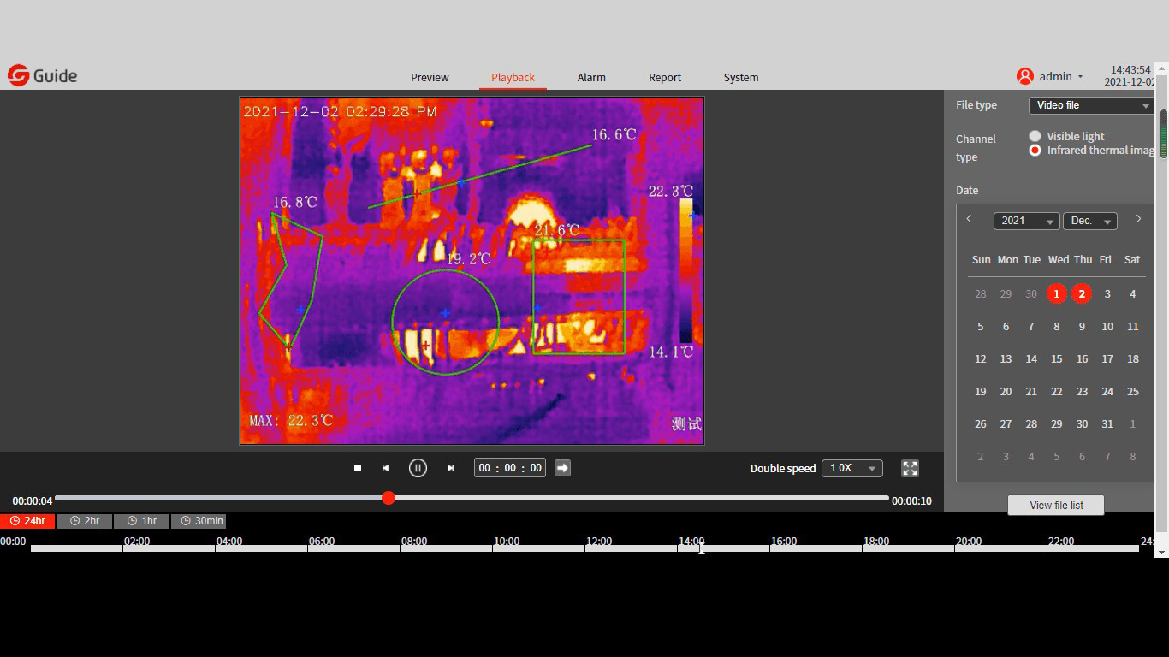Click the jump-to time input field
Viewport: 1169px width, 657px height.
point(510,468)
